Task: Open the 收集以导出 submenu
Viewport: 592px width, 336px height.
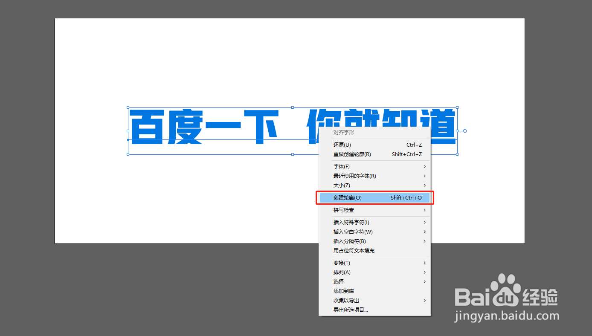Action: coord(375,301)
